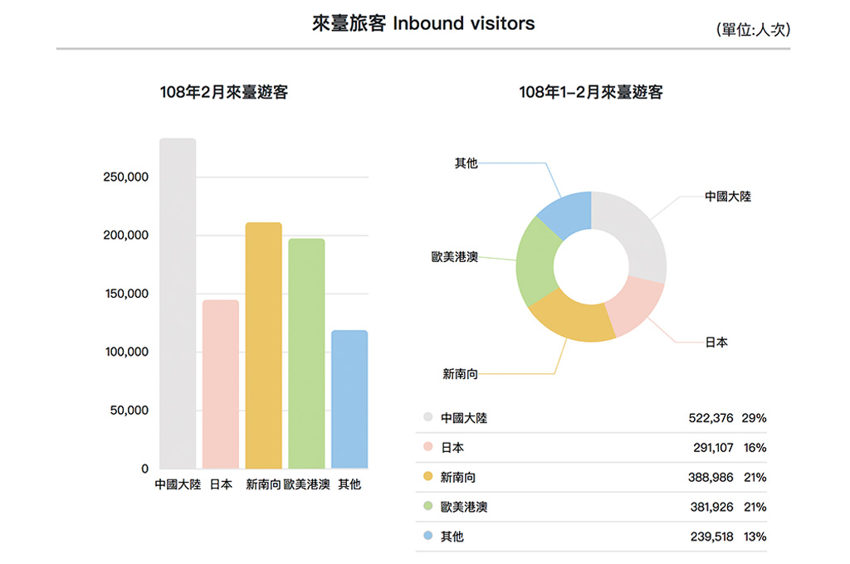The image size is (850, 564).
Task: Click 新南向 callout label beside donut
Action: 460,374
